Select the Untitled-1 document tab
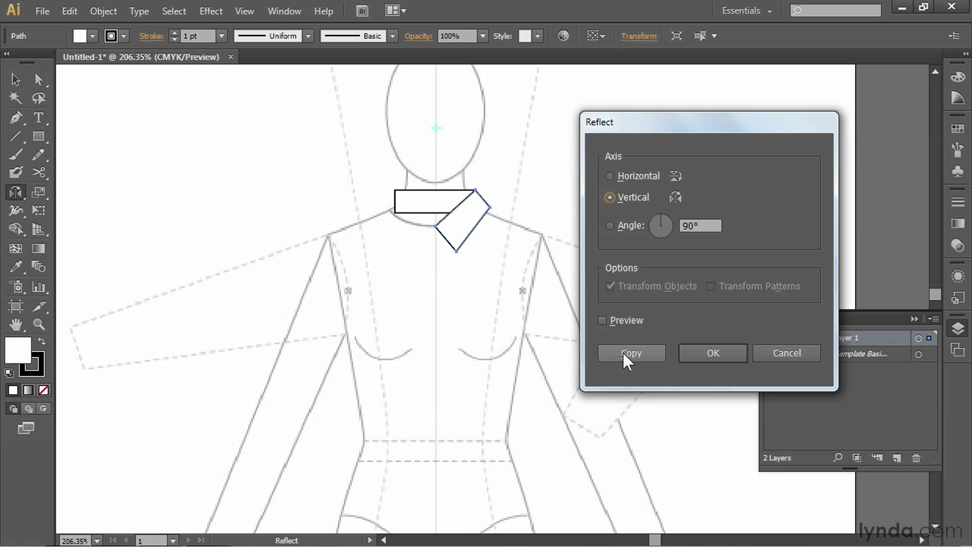Screen dimensions: 972x547 142,57
